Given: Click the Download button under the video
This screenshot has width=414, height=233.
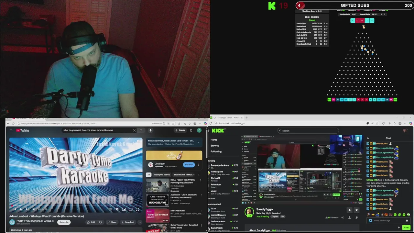Looking at the screenshot, I should point(127,222).
